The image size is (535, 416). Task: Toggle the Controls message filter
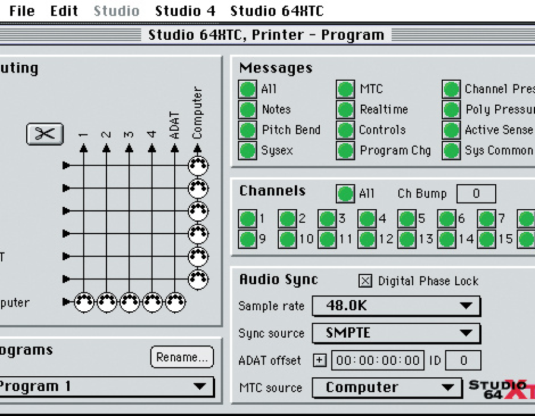(345, 130)
